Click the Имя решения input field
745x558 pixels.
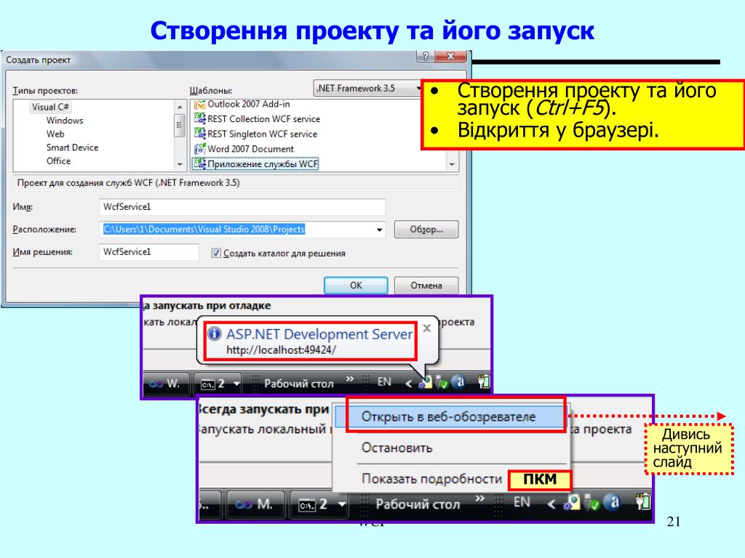coord(149,252)
